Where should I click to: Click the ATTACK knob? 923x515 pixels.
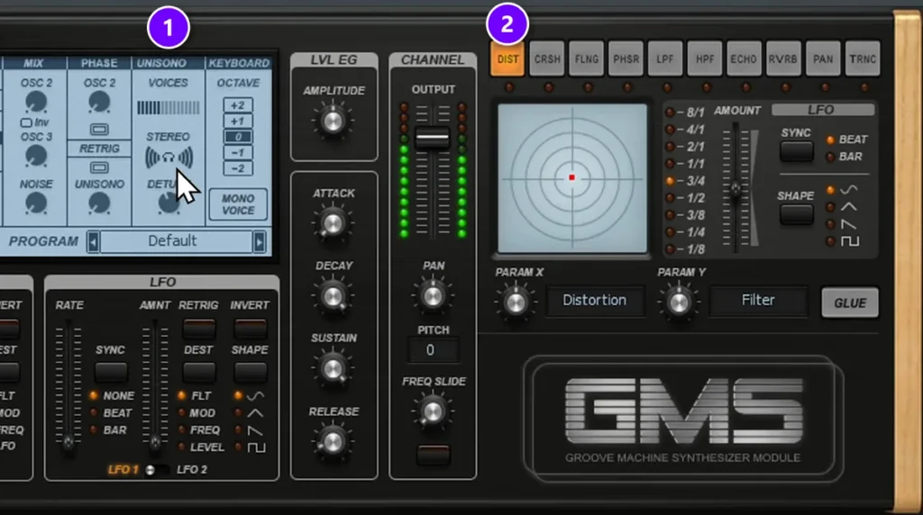[333, 223]
